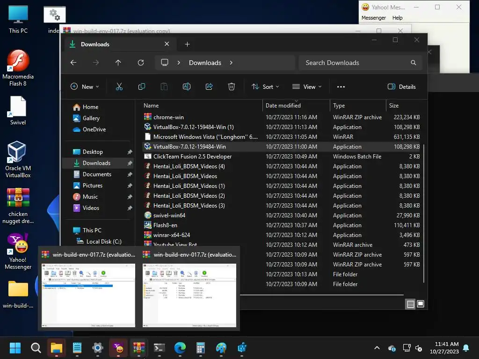This screenshot has height=359, width=479.
Task: Expand chevron after Downloads in address bar
Action: pyautogui.click(x=231, y=63)
